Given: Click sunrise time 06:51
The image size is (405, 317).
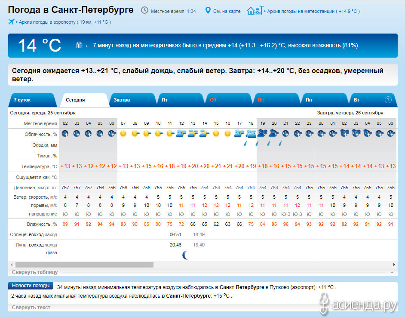Looking at the screenshot, I should 175,234.
